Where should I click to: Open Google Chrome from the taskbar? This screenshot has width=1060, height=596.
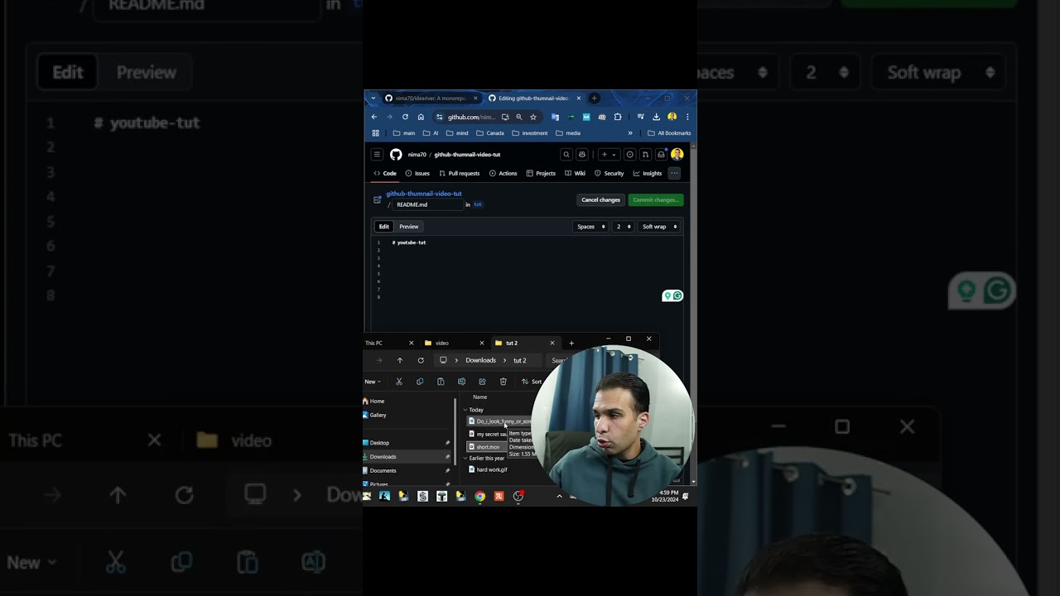coord(479,496)
